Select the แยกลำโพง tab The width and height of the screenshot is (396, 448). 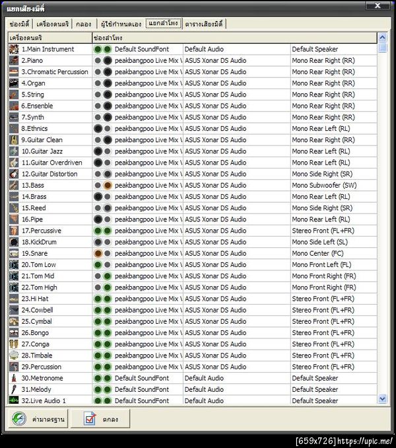(164, 23)
